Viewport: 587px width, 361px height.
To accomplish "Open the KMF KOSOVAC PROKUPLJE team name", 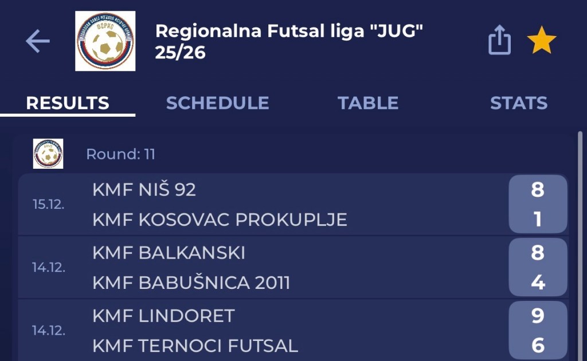I will 220,220.
